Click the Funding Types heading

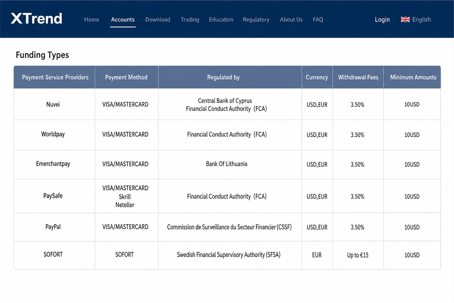click(42, 55)
